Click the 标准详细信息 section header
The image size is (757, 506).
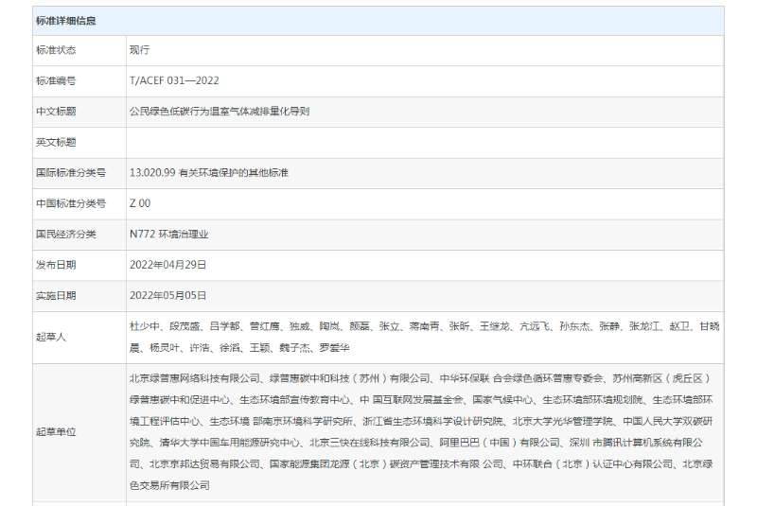tap(65, 20)
